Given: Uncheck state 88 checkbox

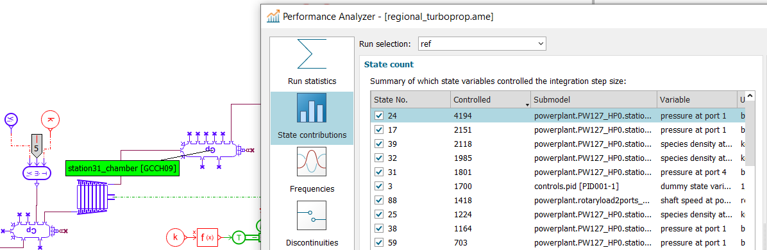Looking at the screenshot, I should 378,201.
